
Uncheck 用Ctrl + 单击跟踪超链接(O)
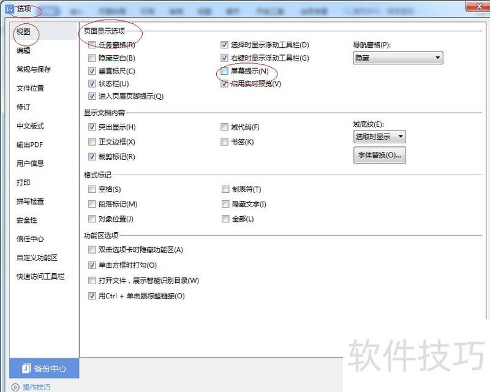(x=92, y=296)
